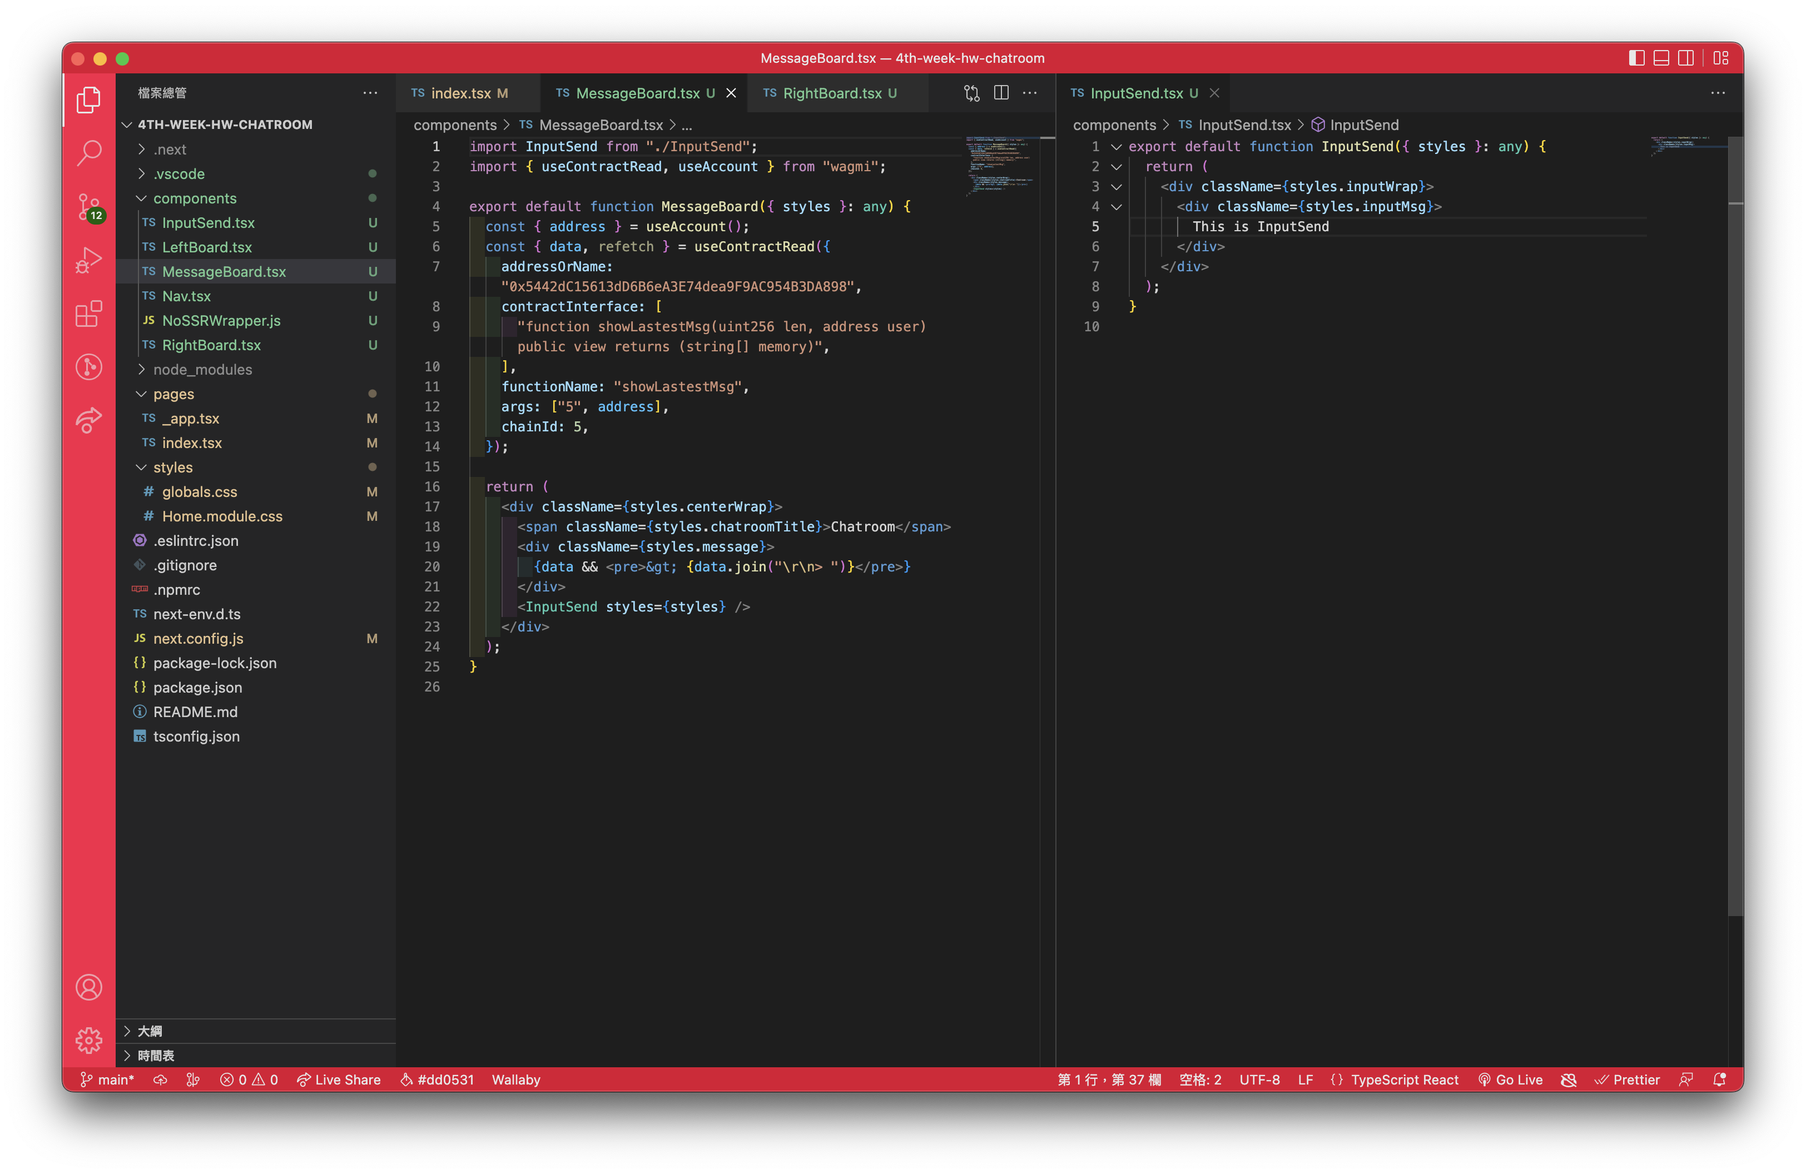Viewport: 1806px width, 1174px height.
Task: Open the Accounts icon in activity bar
Action: [89, 987]
